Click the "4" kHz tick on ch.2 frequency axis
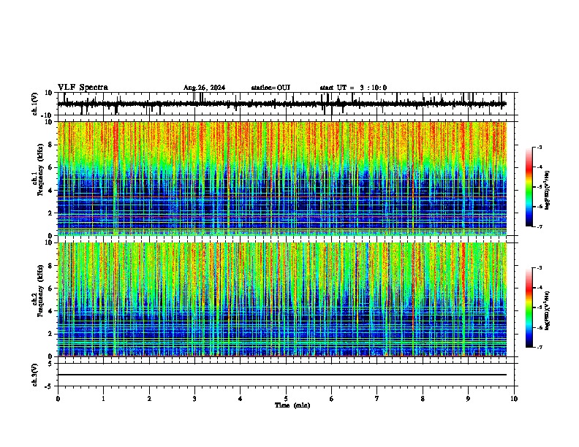579x447 pixels. click(x=50, y=311)
